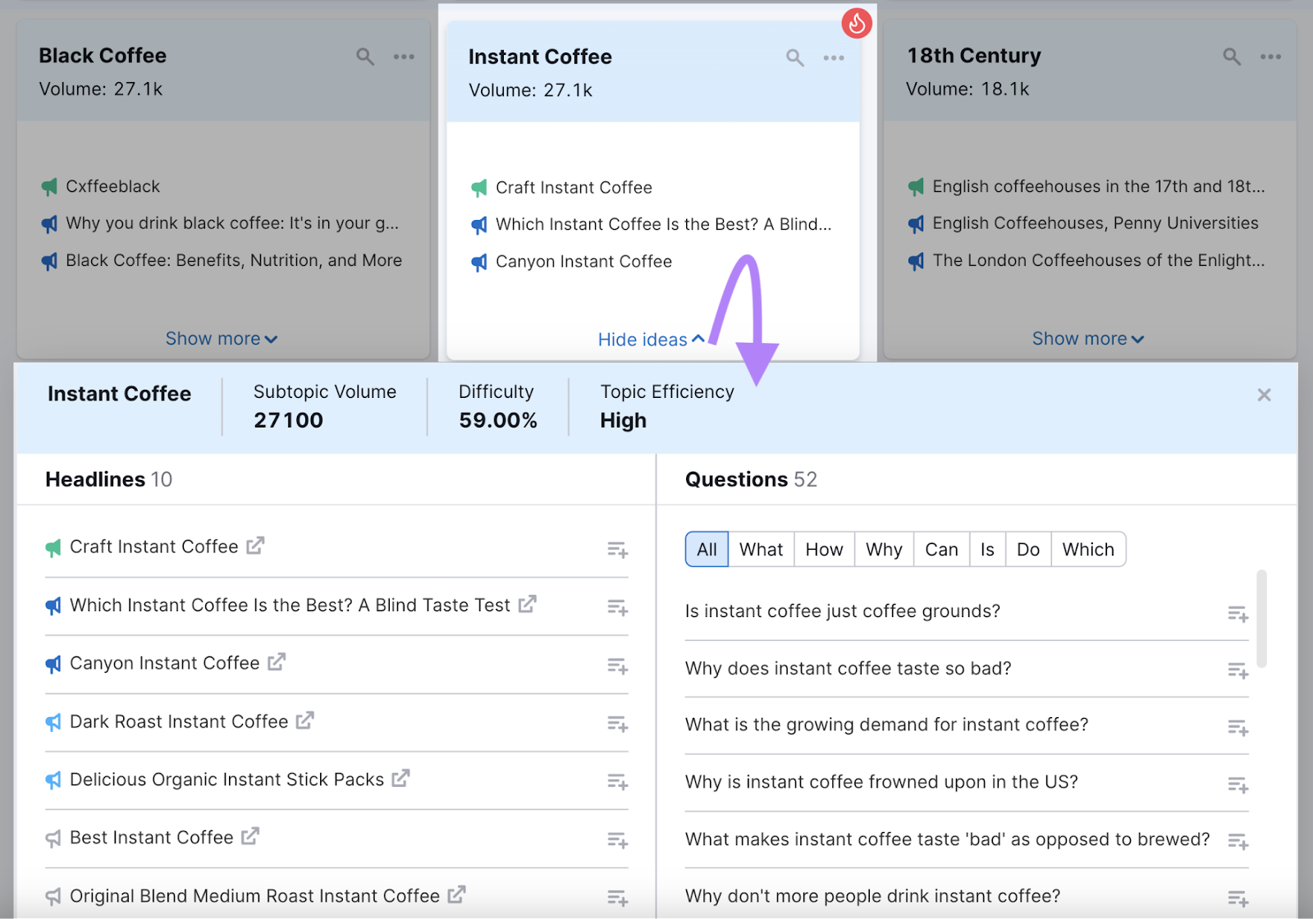The image size is (1313, 919).
Task: Switch to the How question filter tab
Action: 824,549
